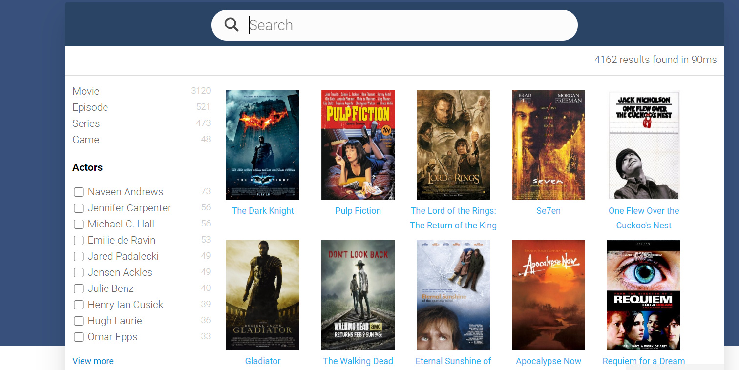Check the Julie Benz actor checkbox
The height and width of the screenshot is (370, 739).
click(x=78, y=288)
